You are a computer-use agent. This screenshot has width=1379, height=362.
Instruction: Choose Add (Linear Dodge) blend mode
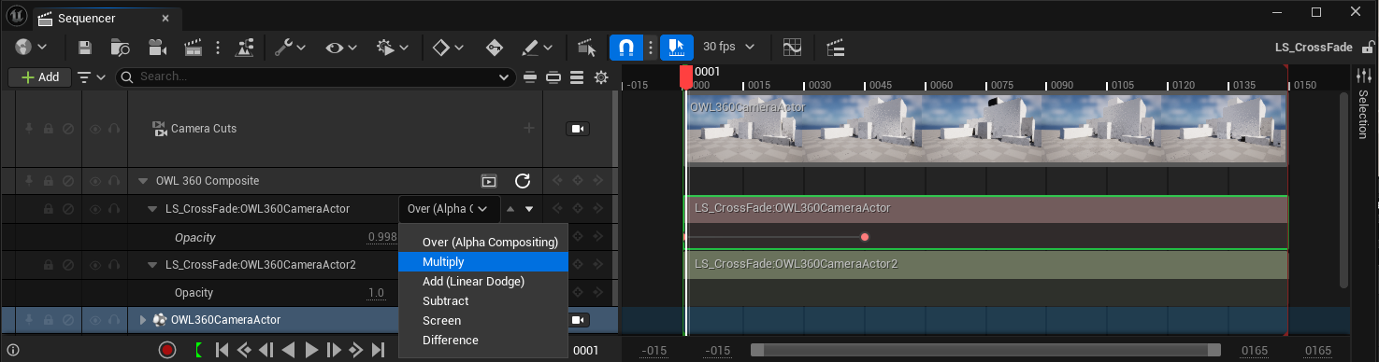[x=483, y=282]
